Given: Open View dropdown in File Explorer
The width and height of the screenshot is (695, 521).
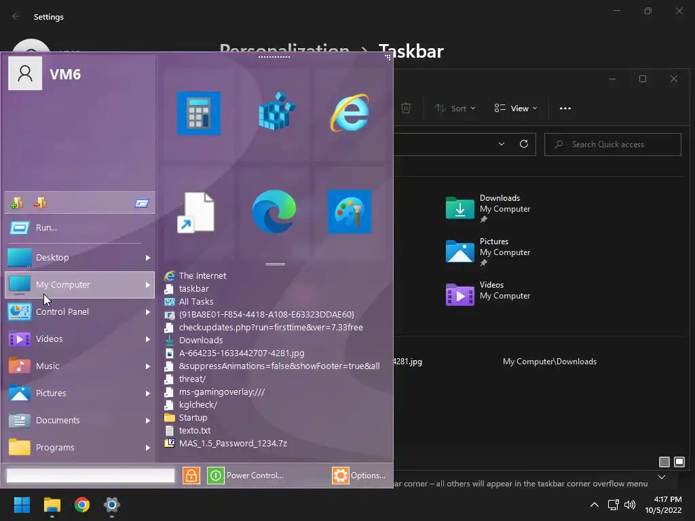Looking at the screenshot, I should 516,109.
